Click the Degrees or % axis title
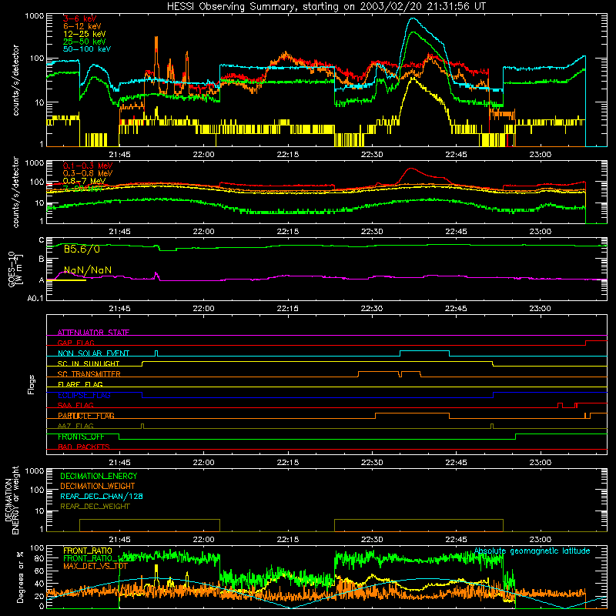616x616 pixels. 20,577
